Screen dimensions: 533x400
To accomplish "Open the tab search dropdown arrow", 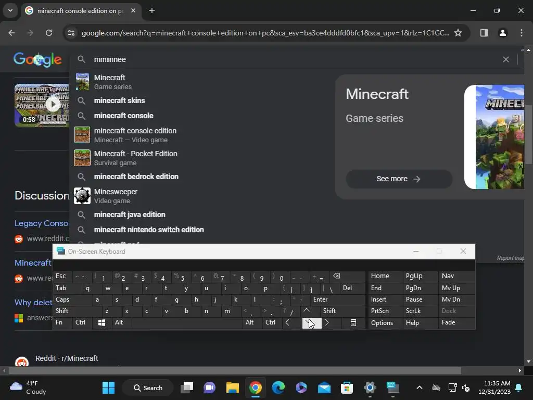I will tap(10, 10).
